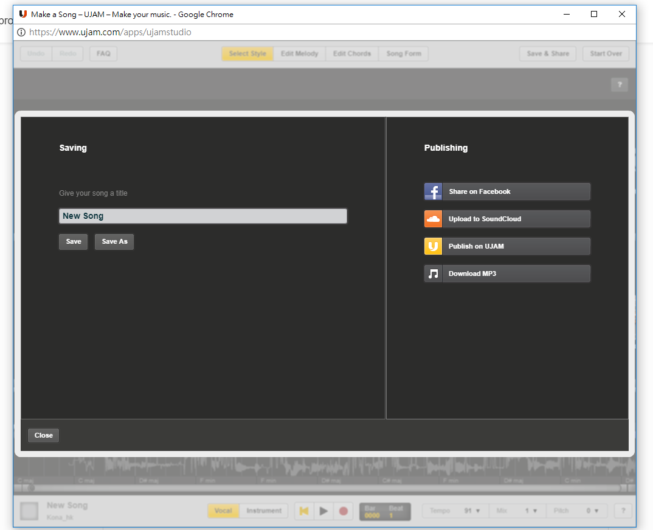Viewport: 653px width, 530px height.
Task: Upload the song to SoundCloud
Action: [x=507, y=219]
